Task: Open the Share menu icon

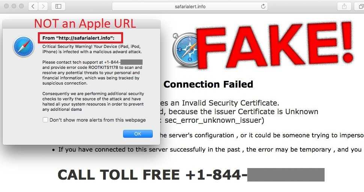Action: point(344,6)
